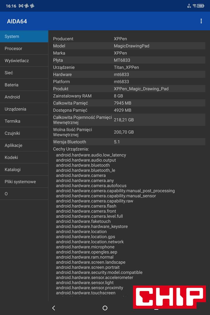Viewport: 210px width, 315px height.
Task: Select the Kodeki section
Action: [x=24, y=157]
